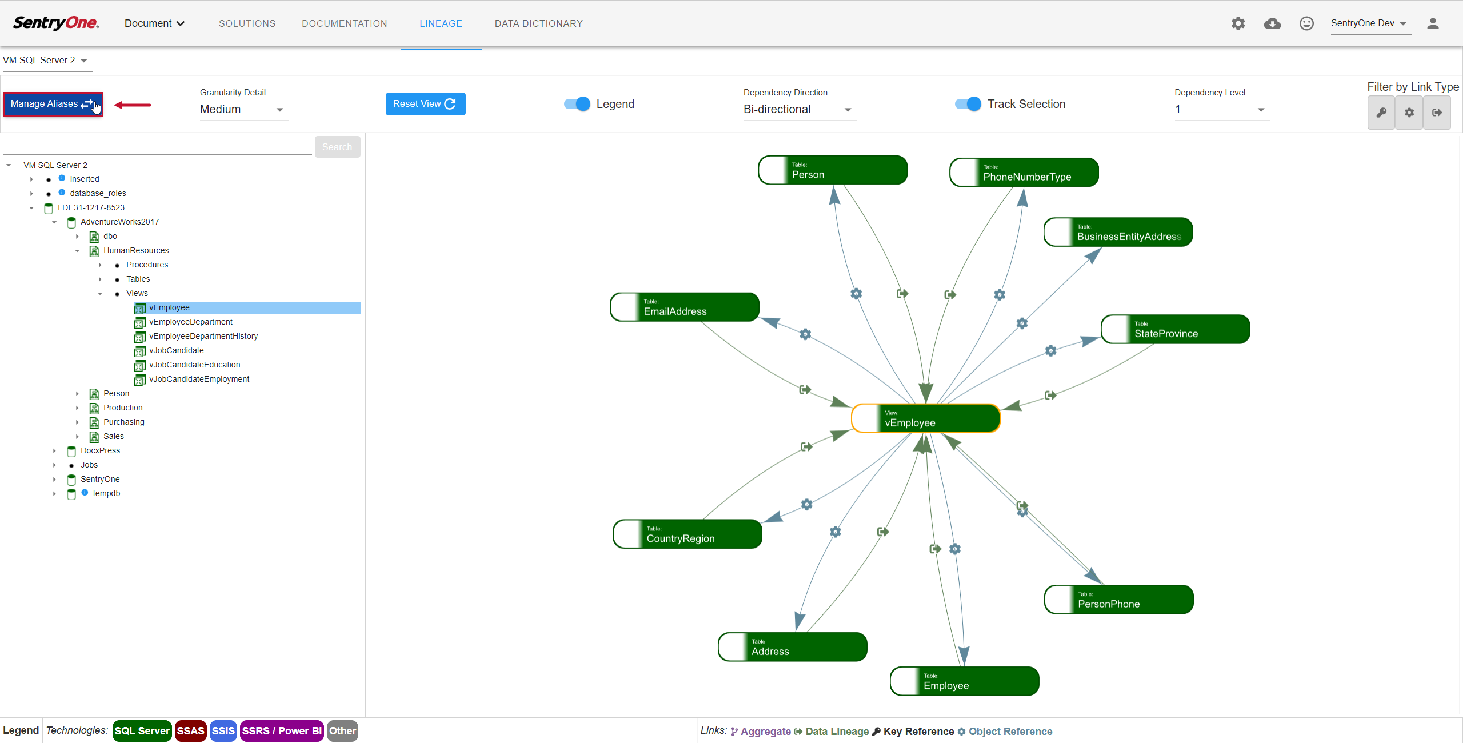Open the Granularity Detail dropdown

pos(243,109)
